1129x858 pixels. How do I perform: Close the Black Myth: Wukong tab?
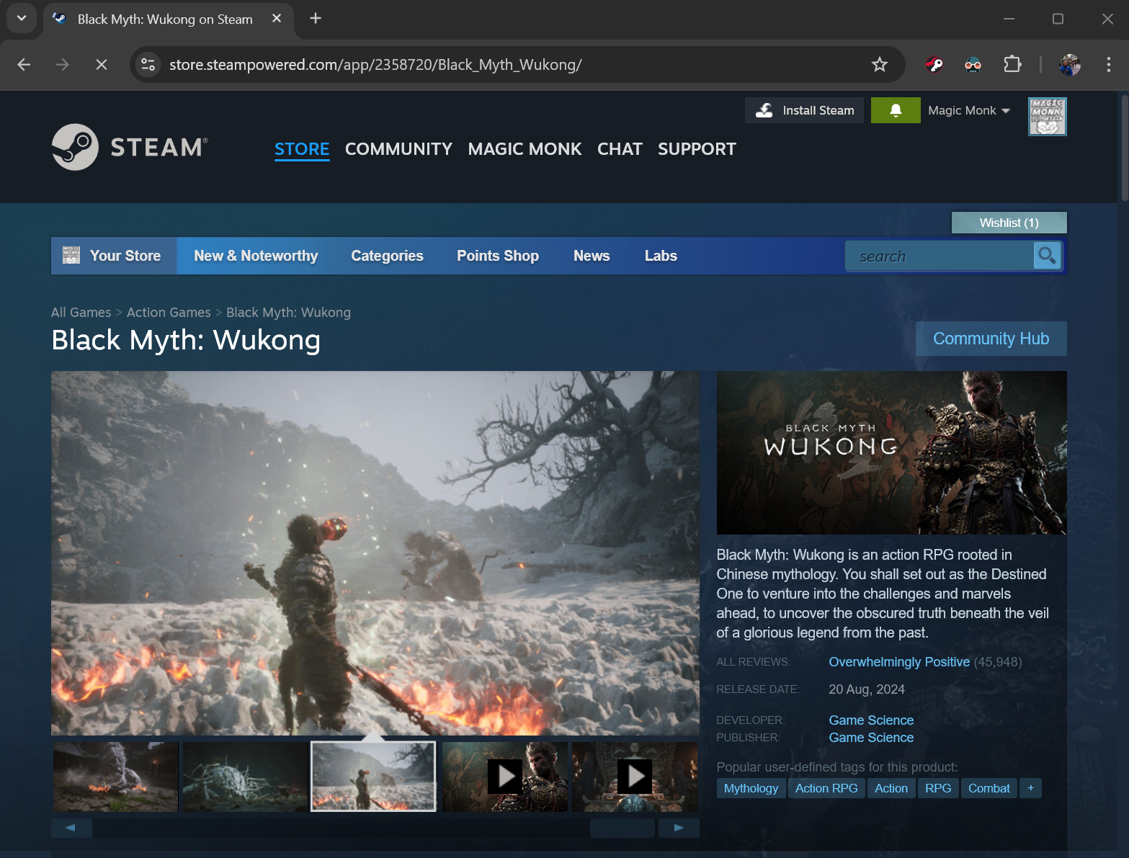pos(277,19)
